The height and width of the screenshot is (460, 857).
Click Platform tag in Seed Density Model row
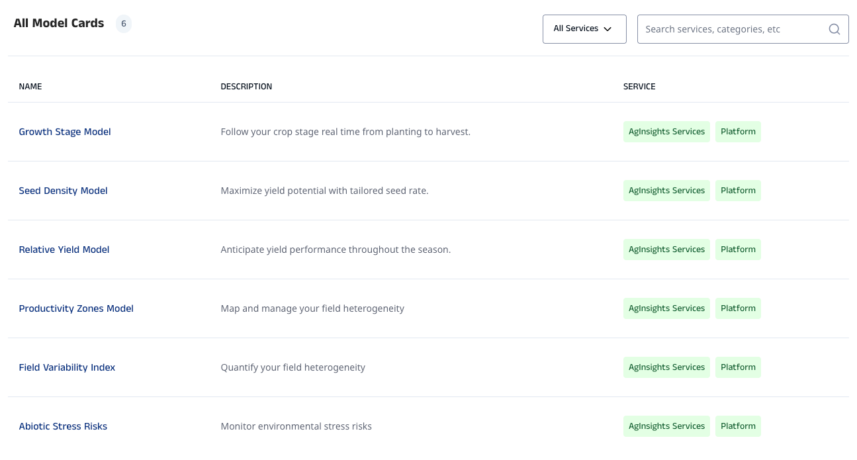pyautogui.click(x=738, y=191)
